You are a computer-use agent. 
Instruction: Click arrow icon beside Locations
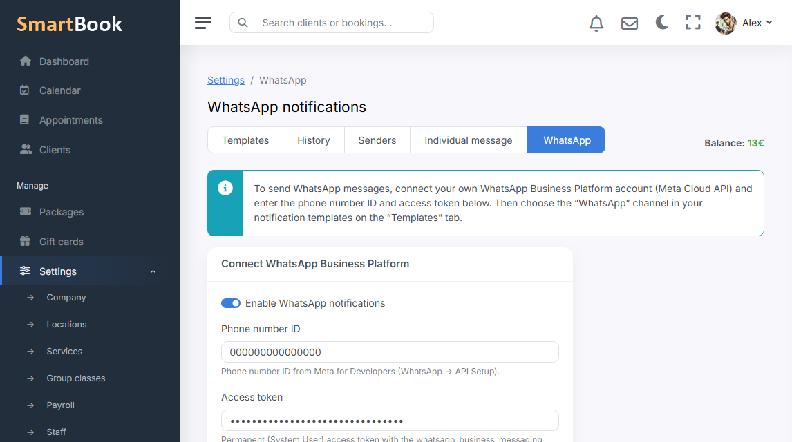(x=30, y=325)
